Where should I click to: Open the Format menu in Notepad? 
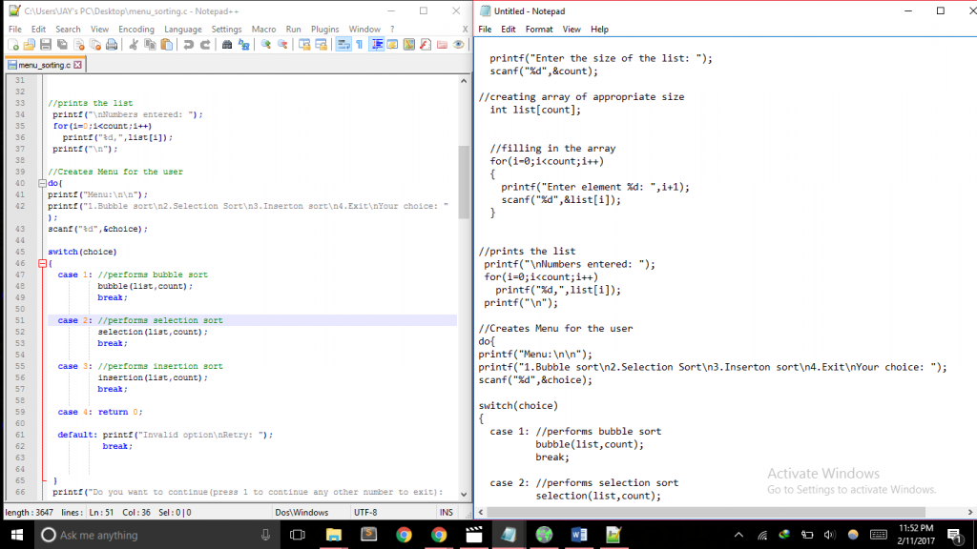[539, 29]
